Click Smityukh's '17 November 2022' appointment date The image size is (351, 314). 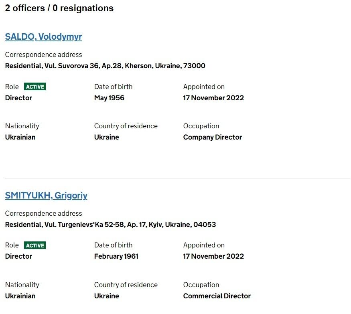point(213,256)
